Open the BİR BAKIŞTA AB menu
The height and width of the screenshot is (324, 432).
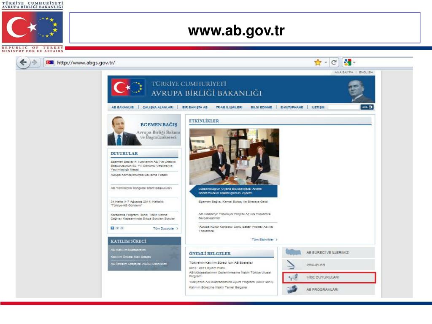point(195,108)
